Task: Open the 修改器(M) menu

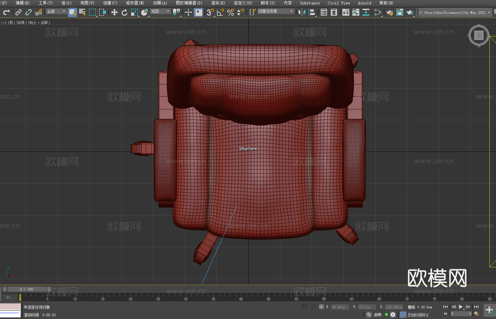Action: coord(135,3)
